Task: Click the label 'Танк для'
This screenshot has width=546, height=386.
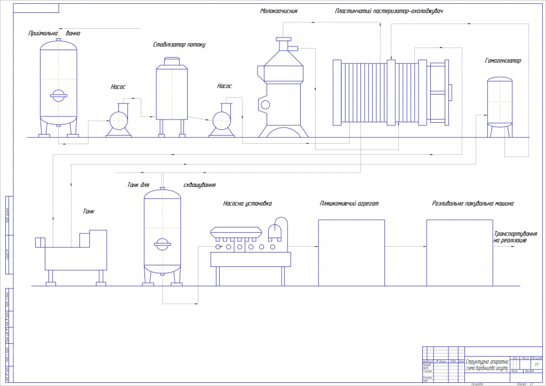Action: [x=138, y=185]
